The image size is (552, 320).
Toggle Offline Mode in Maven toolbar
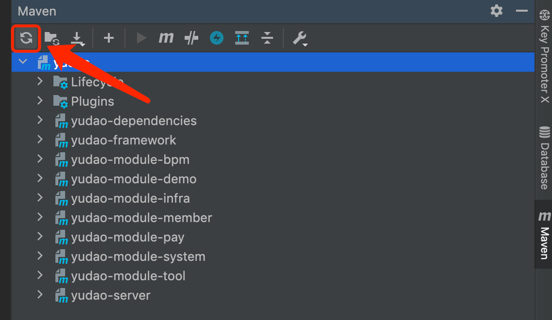click(191, 38)
